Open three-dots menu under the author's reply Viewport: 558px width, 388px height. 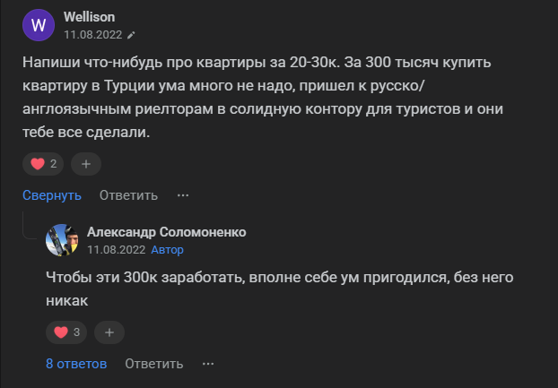208,363
